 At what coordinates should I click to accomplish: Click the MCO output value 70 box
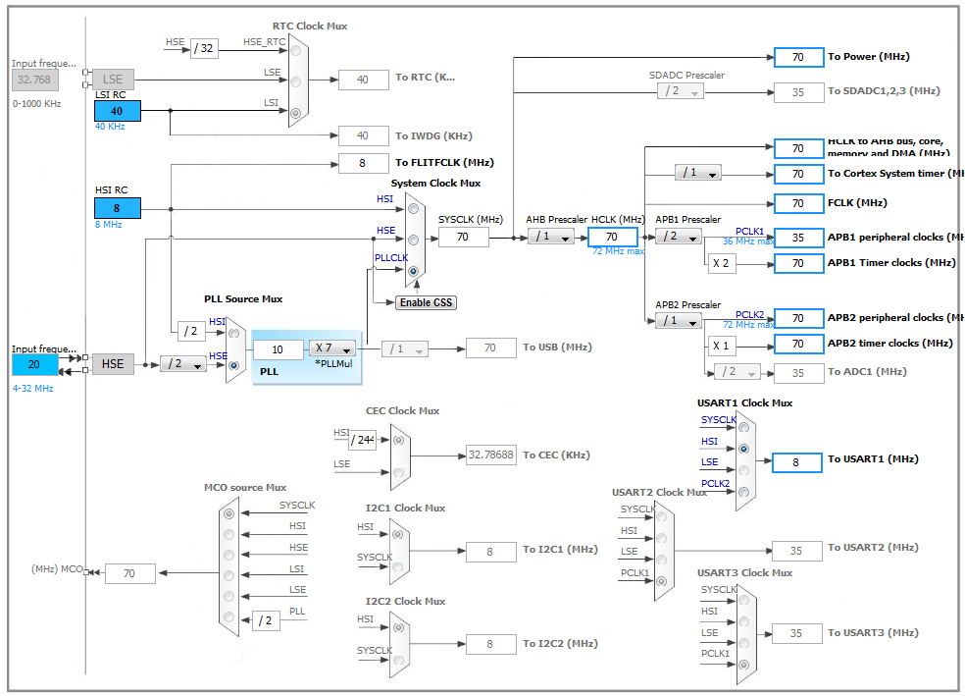130,573
